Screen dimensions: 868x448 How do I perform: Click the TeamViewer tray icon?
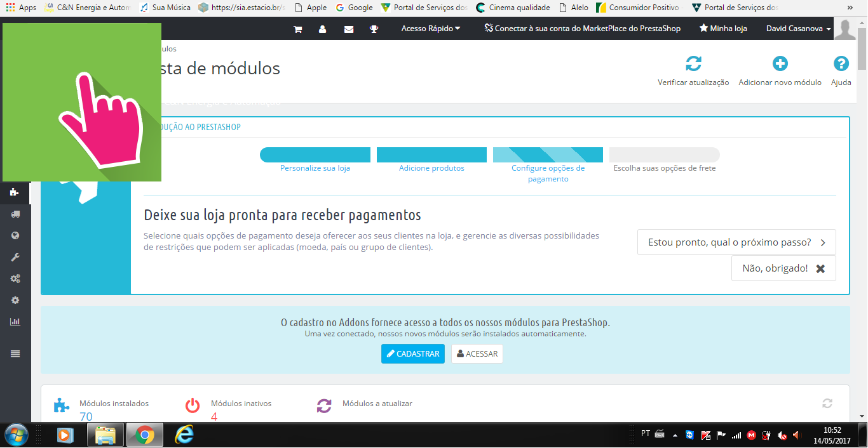(690, 435)
